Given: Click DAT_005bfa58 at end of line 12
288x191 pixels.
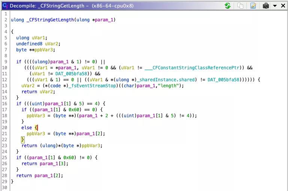Looking at the screenshot, I should [223, 80].
